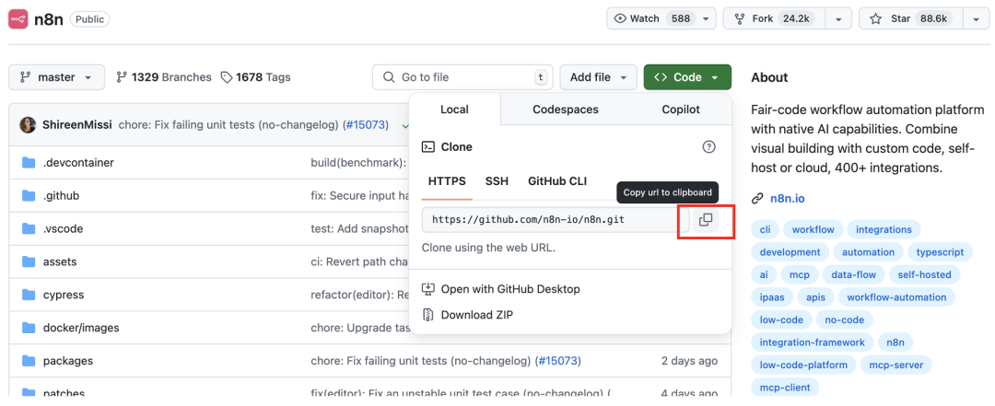Open the Watch options dropdown arrow
The width and height of the screenshot is (995, 406).
pos(707,19)
